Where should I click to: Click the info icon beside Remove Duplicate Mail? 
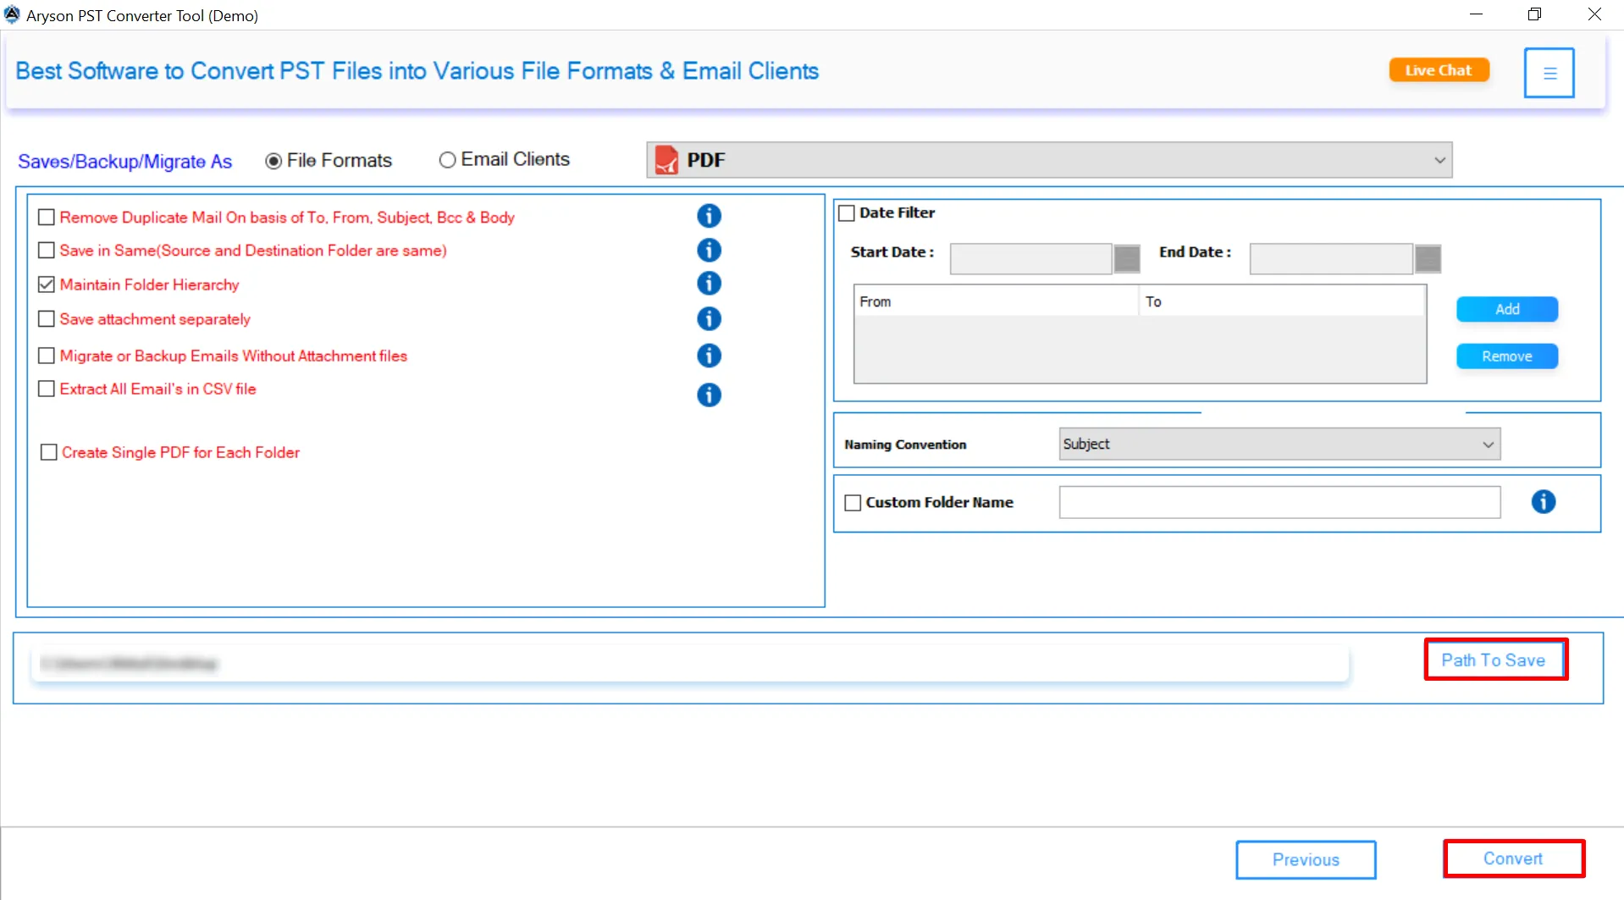coord(709,216)
